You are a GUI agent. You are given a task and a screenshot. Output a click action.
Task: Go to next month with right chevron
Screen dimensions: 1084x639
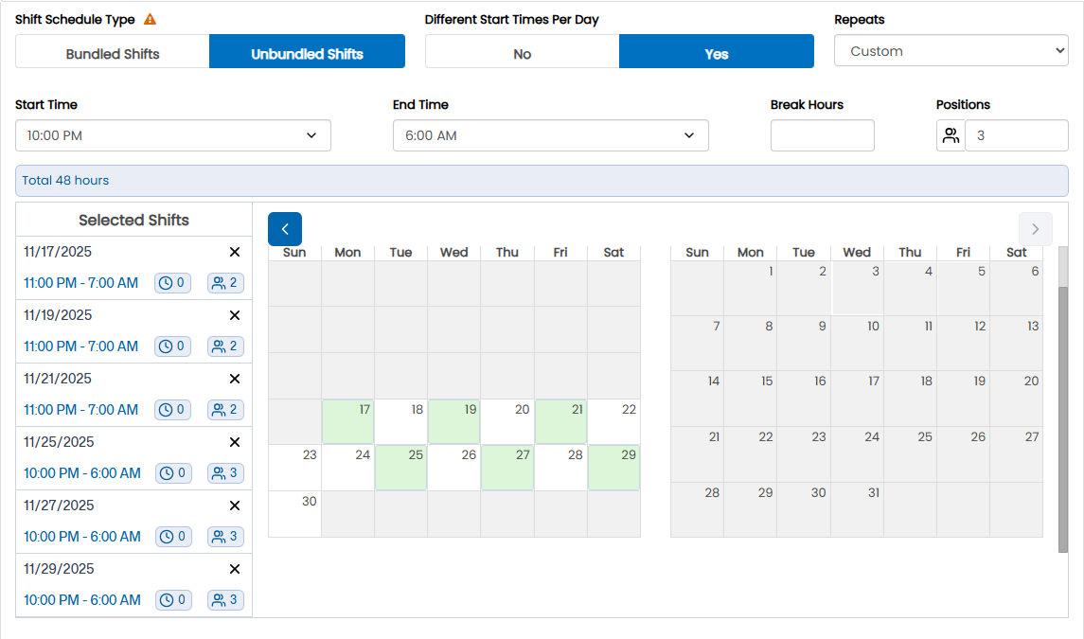point(1035,229)
